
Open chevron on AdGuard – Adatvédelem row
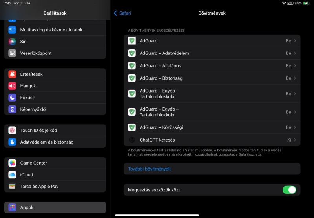pyautogui.click(x=295, y=53)
